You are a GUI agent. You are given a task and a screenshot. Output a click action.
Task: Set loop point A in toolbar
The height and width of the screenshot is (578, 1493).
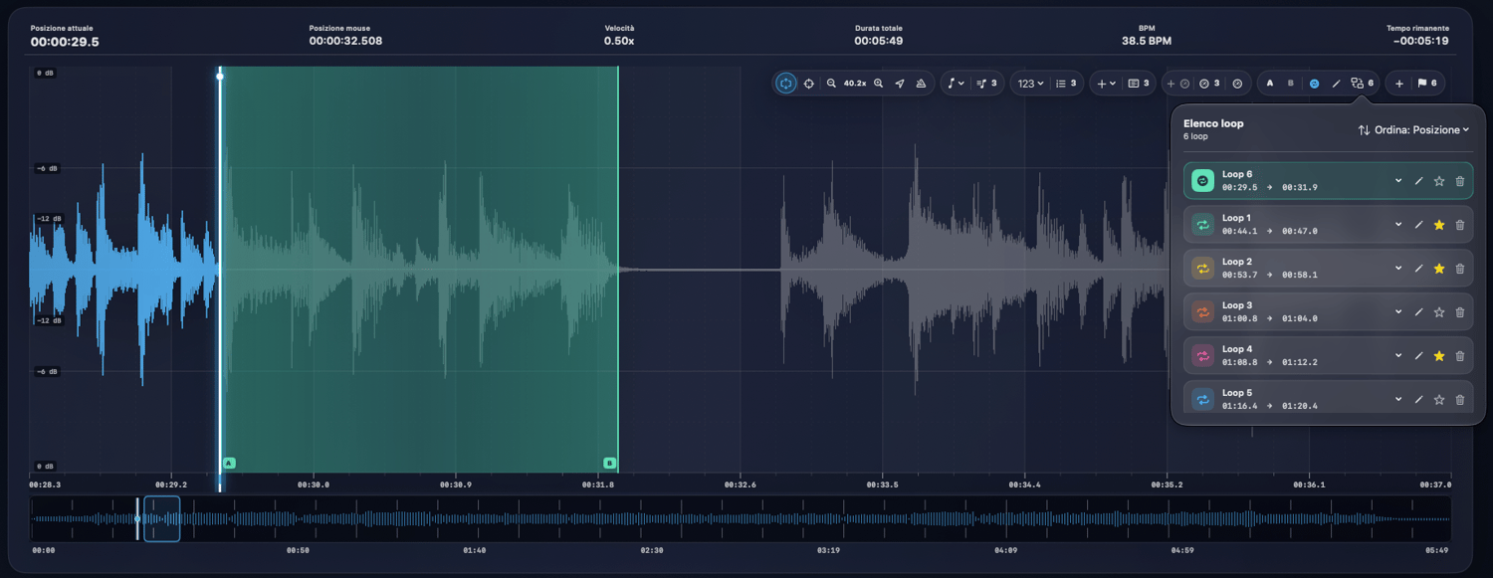[1270, 84]
